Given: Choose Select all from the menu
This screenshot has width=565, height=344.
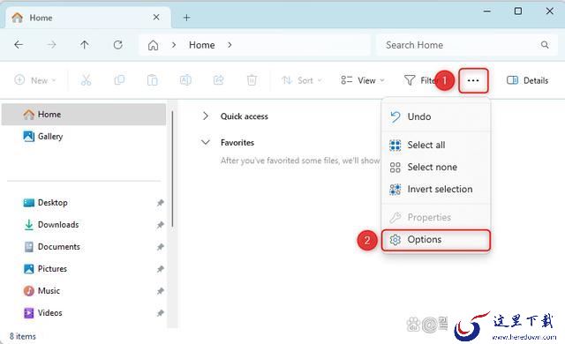Looking at the screenshot, I should tap(436, 145).
